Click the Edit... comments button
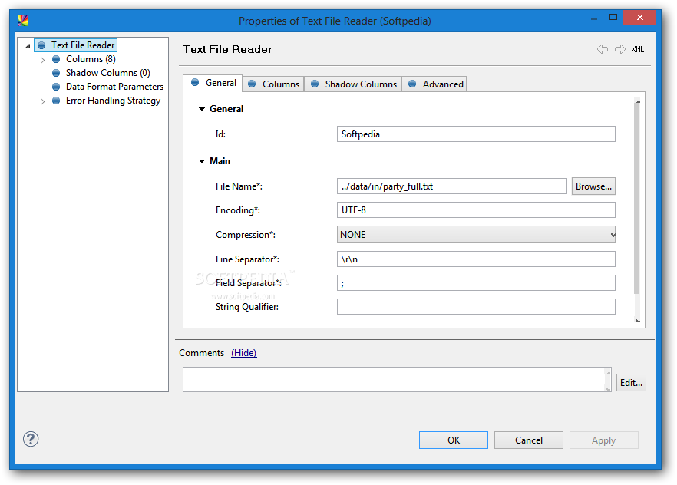Screen dimensions: 677x485 pos(631,383)
